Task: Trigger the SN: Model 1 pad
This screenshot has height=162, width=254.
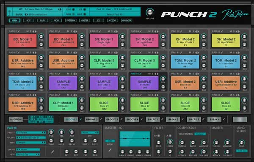Action: tap(104, 41)
